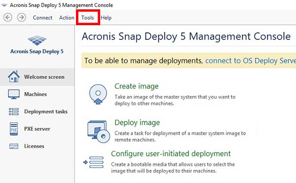Click the Licenses card icon
This screenshot has height=183, width=296.
14,146
